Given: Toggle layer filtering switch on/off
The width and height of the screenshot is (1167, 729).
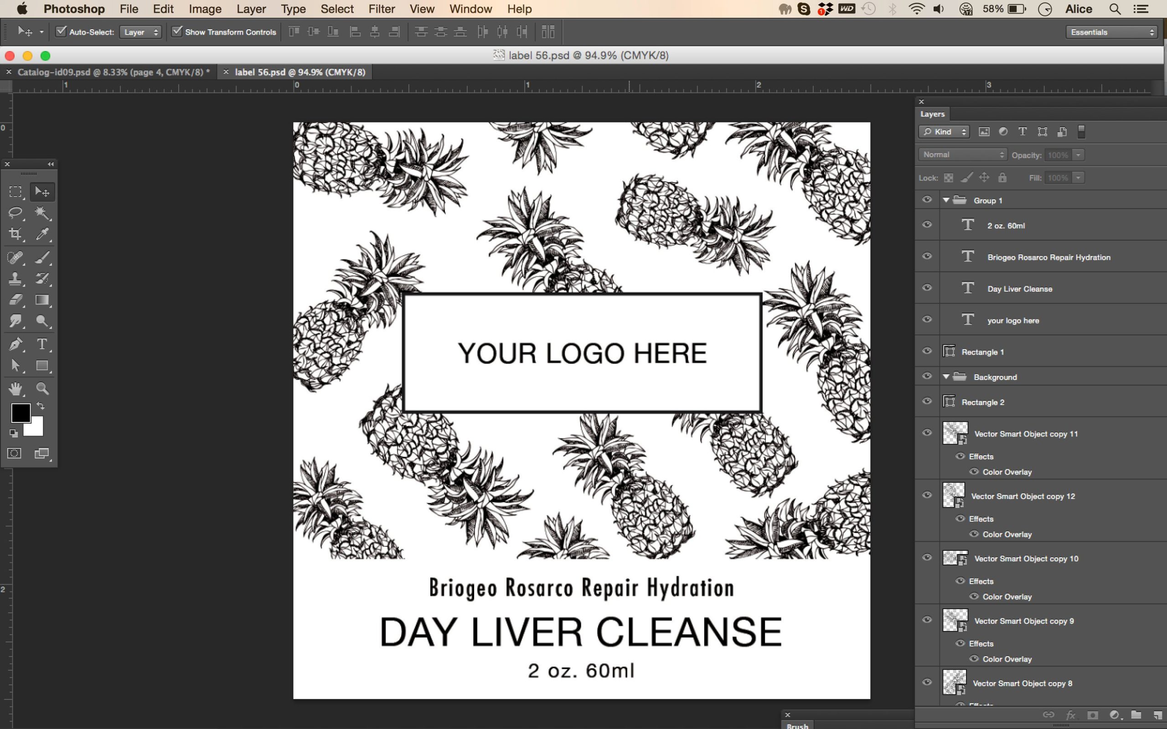Looking at the screenshot, I should click(x=1081, y=132).
